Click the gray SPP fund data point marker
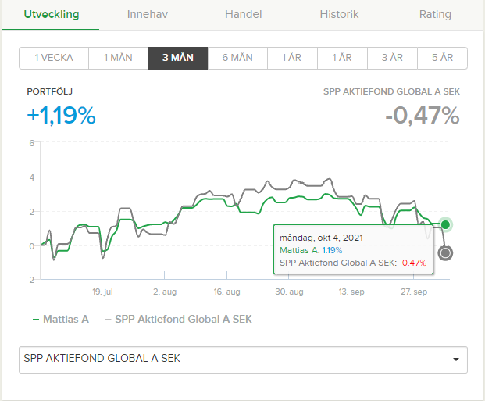The width and height of the screenshot is (485, 401). pos(445,253)
